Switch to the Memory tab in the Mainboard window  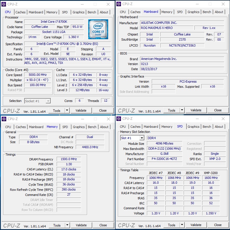coord(167,12)
